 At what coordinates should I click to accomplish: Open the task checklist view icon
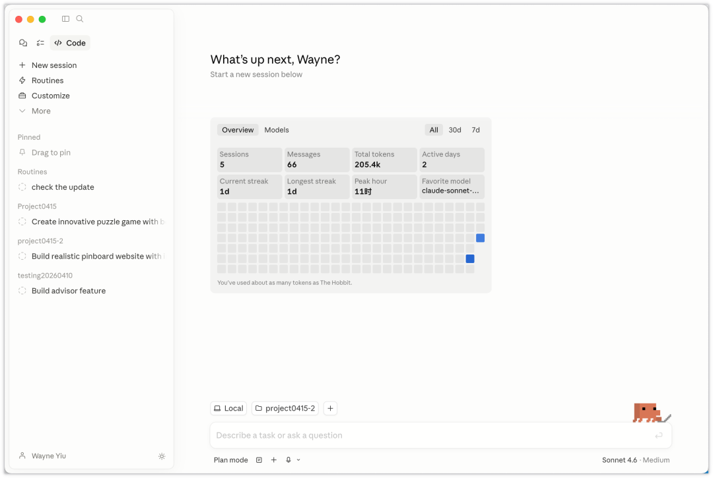(x=40, y=43)
